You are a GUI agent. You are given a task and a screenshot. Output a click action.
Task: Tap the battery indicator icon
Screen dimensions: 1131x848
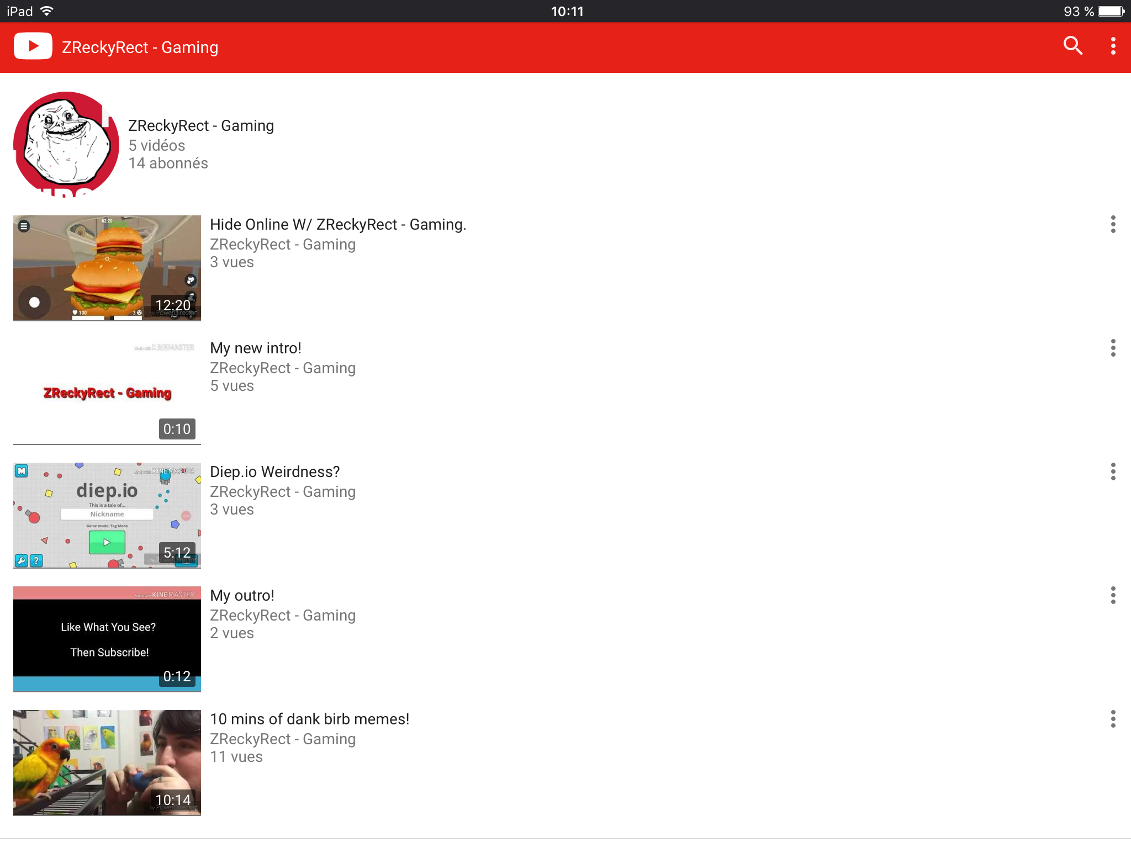(x=1111, y=11)
